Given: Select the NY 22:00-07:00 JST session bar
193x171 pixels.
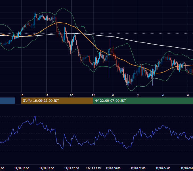Looking at the screenshot, I should pos(143,101).
